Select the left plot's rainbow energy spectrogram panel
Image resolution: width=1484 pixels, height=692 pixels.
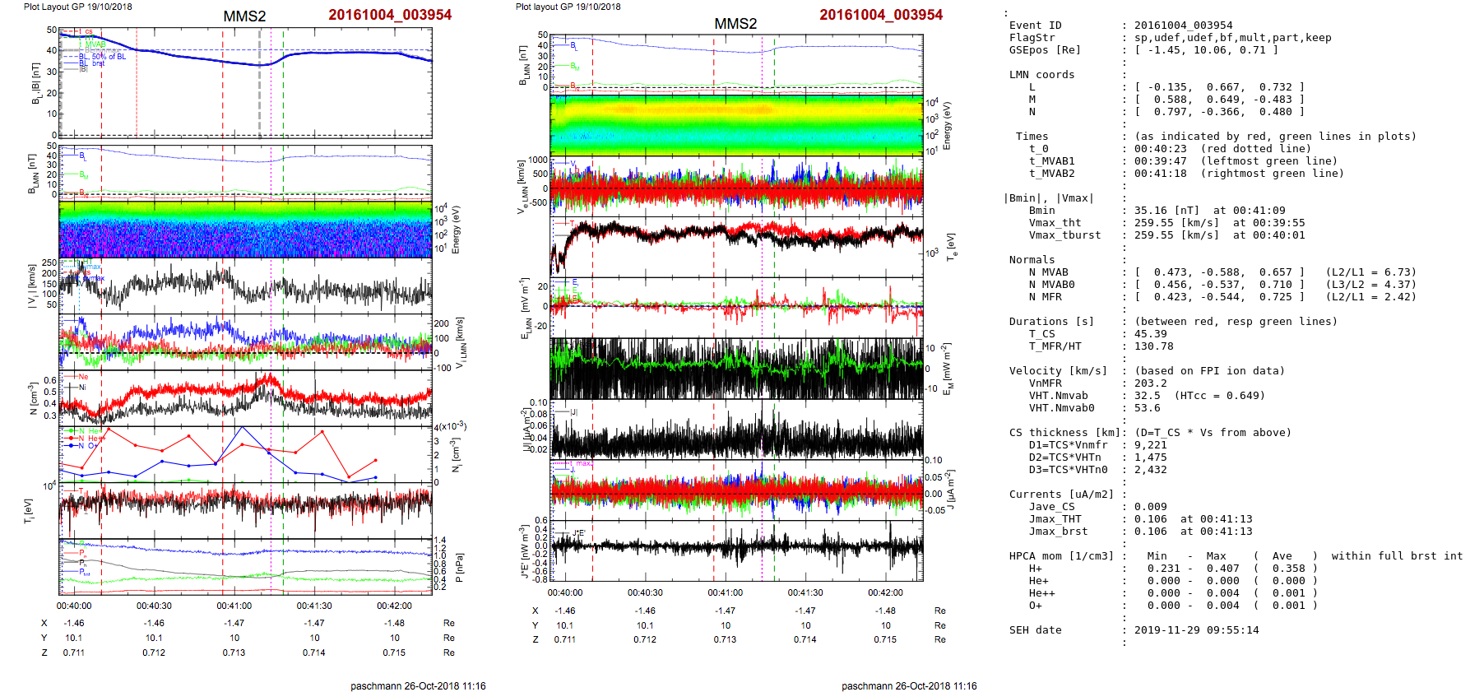coord(245,230)
